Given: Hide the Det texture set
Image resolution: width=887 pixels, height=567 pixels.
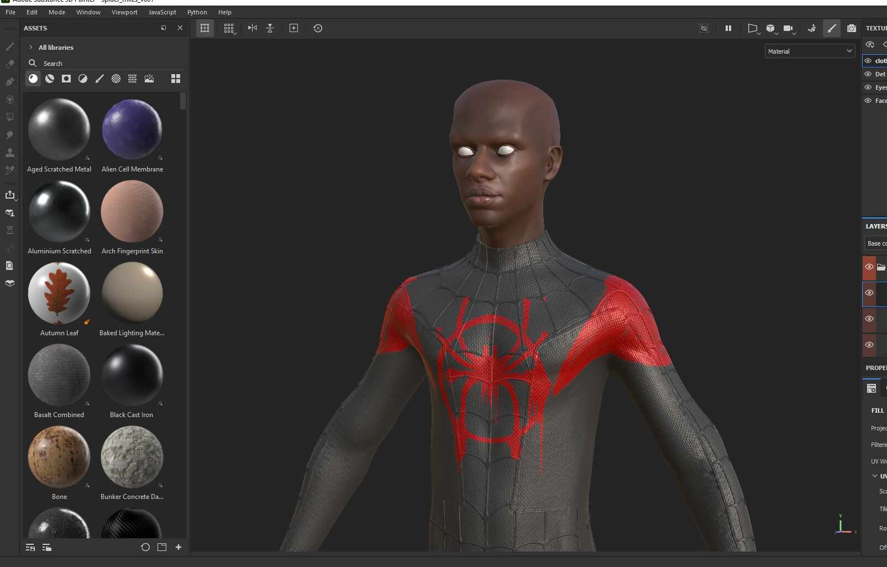Looking at the screenshot, I should 868,74.
